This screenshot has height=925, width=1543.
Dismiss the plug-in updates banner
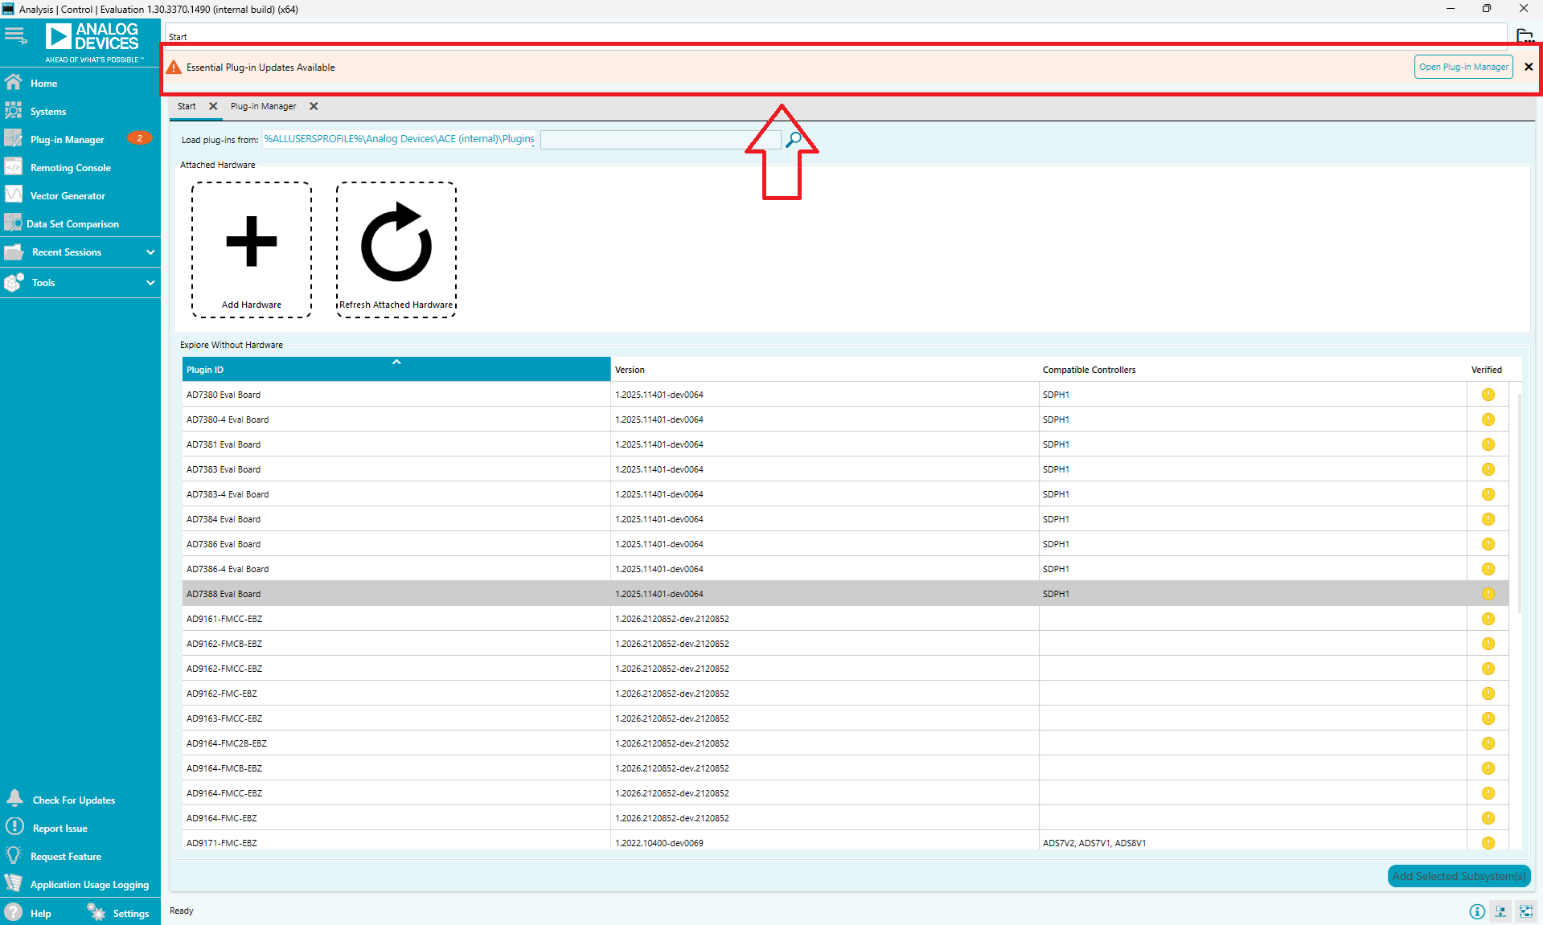point(1529,67)
